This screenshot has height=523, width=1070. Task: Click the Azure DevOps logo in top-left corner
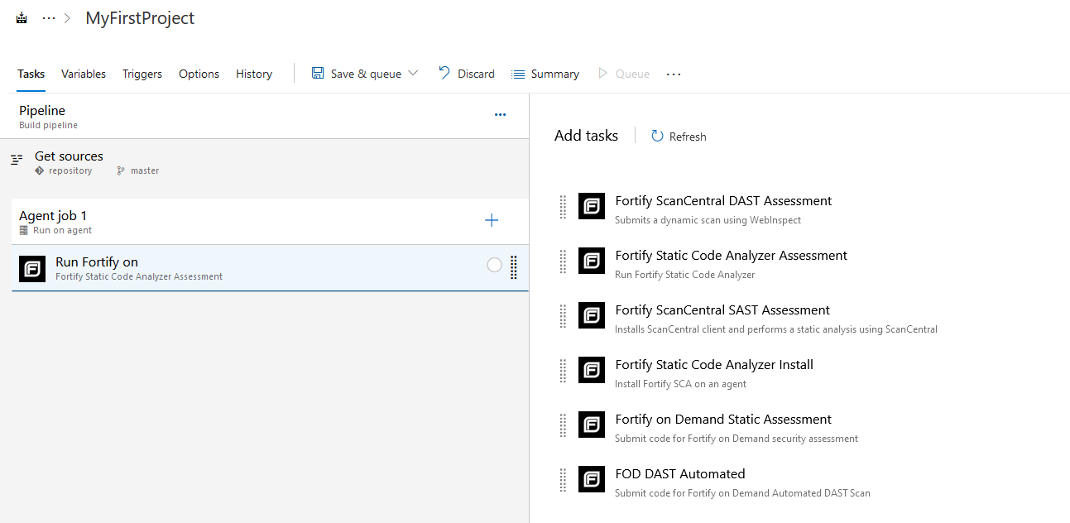[x=21, y=17]
